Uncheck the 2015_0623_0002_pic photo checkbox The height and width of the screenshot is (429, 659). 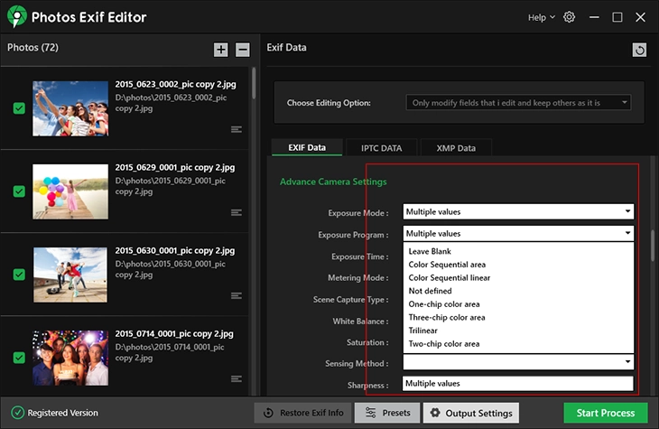pyautogui.click(x=19, y=108)
